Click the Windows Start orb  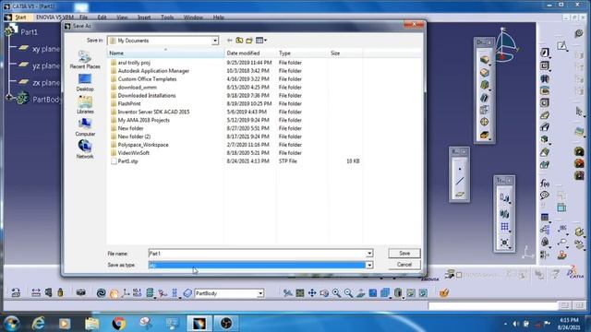(x=11, y=324)
